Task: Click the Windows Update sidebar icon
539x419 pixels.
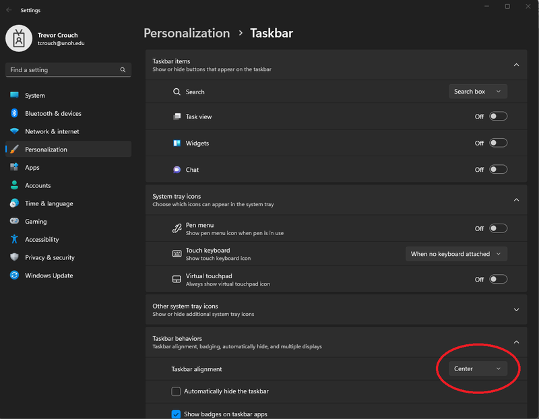Action: 14,276
